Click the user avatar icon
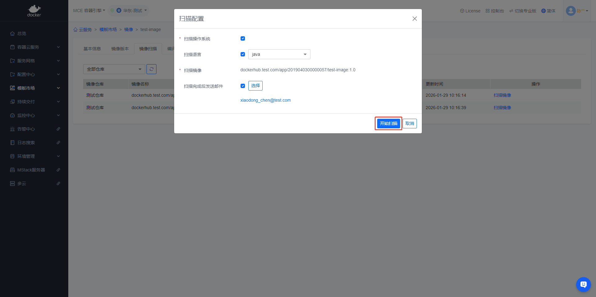 [571, 11]
